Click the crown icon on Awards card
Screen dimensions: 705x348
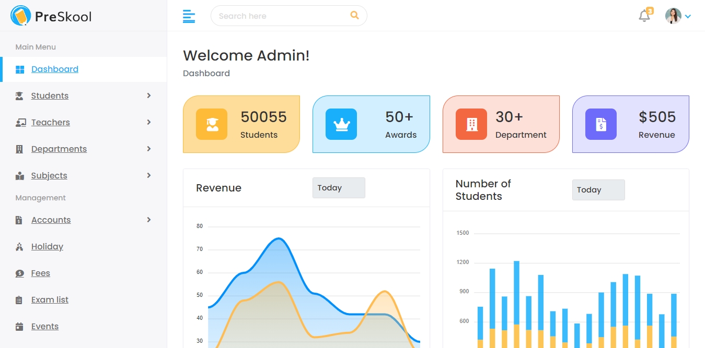click(x=341, y=124)
